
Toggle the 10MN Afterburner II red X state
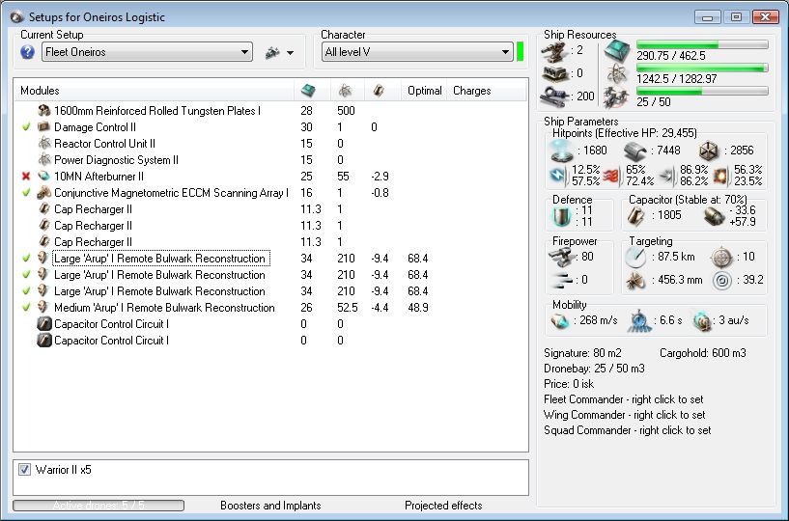(26, 177)
